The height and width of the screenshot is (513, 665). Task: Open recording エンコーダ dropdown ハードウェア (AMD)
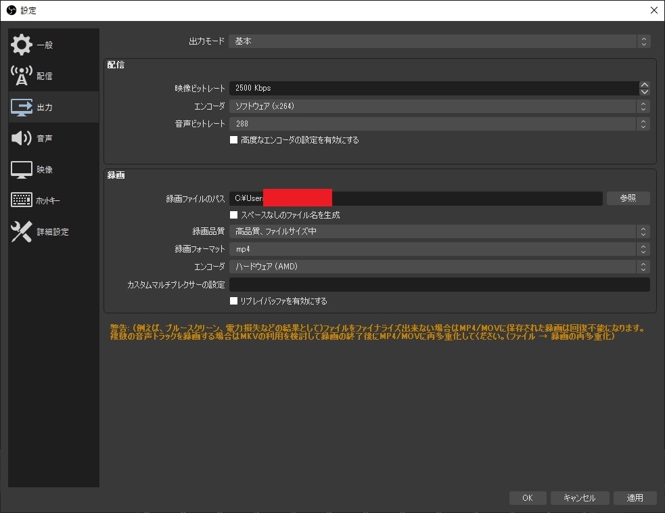click(x=439, y=267)
